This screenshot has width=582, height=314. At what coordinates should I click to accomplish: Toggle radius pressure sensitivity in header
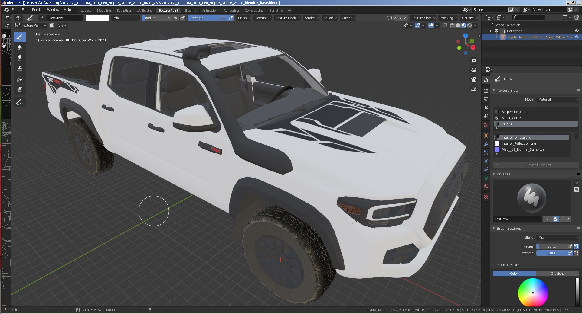click(x=182, y=18)
